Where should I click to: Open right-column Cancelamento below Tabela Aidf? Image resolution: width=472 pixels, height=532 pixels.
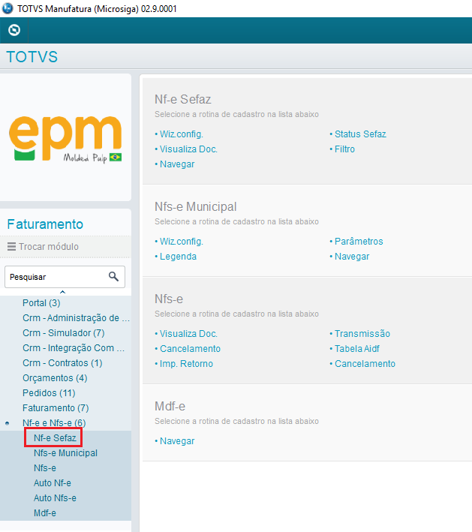click(365, 363)
